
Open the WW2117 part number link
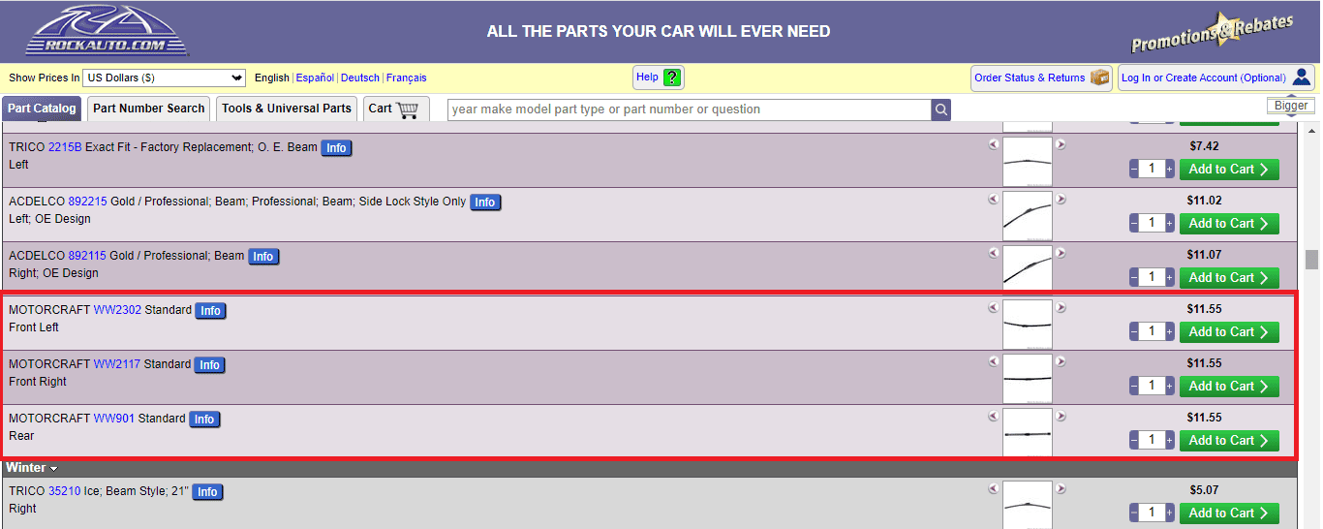(x=116, y=364)
